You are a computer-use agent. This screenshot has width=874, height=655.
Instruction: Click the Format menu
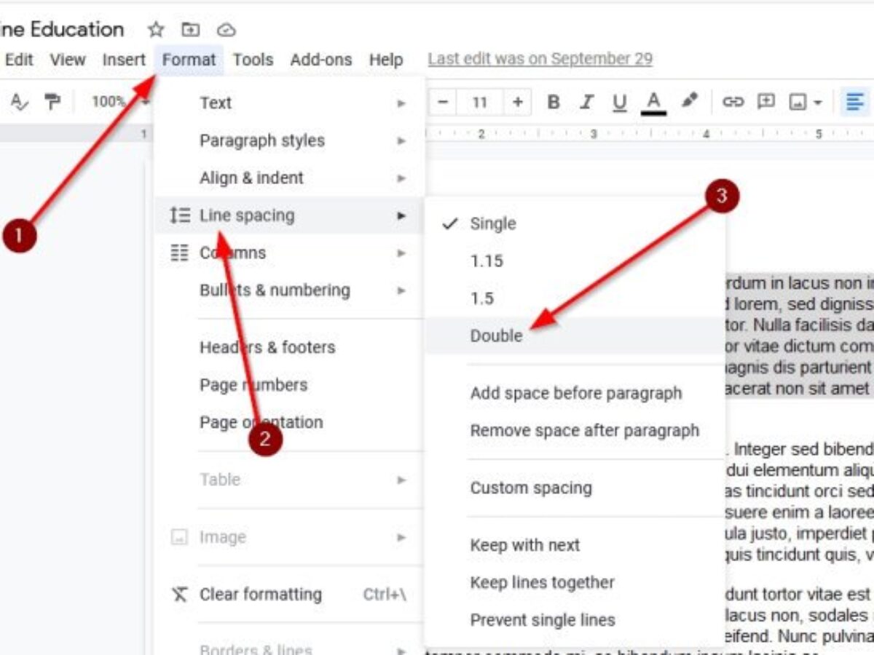[189, 60]
